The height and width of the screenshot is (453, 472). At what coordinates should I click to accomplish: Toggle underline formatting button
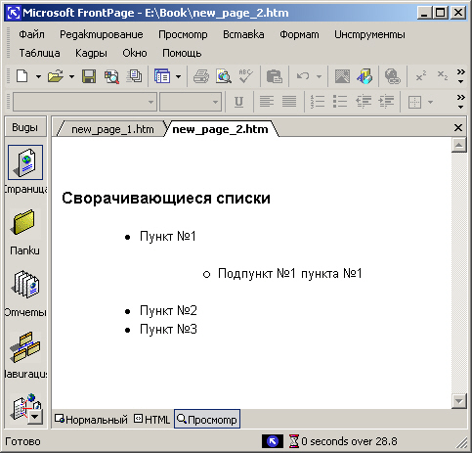coord(238,102)
